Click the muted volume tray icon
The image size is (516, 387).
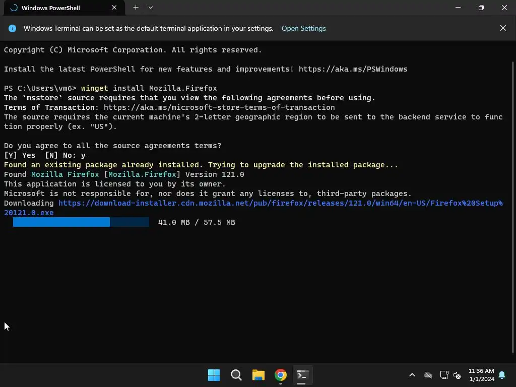pos(457,375)
